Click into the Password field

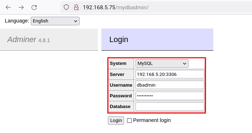click(x=170, y=96)
